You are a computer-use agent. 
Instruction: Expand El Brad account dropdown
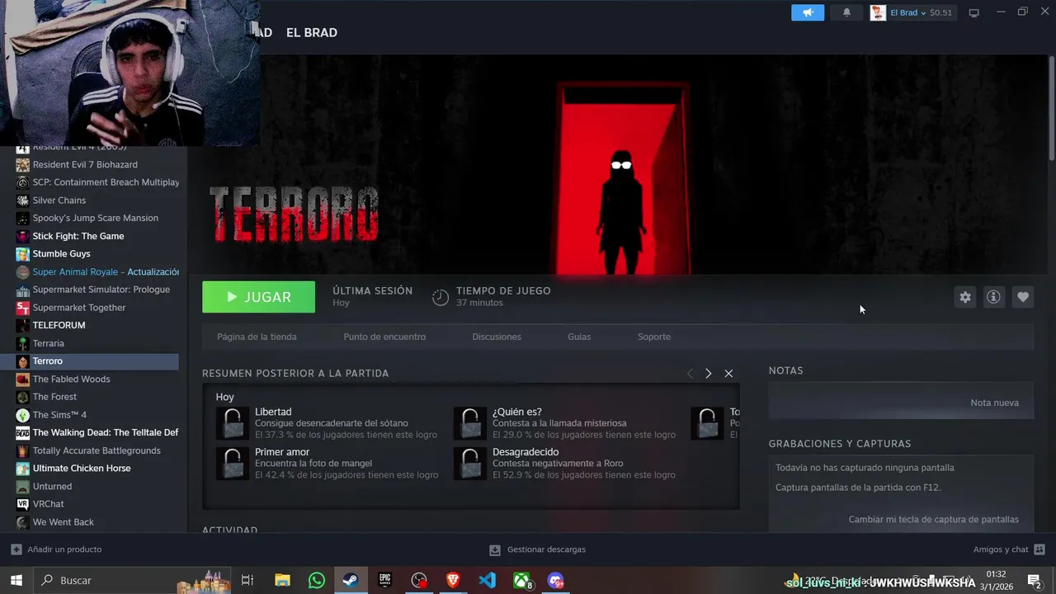(x=923, y=12)
